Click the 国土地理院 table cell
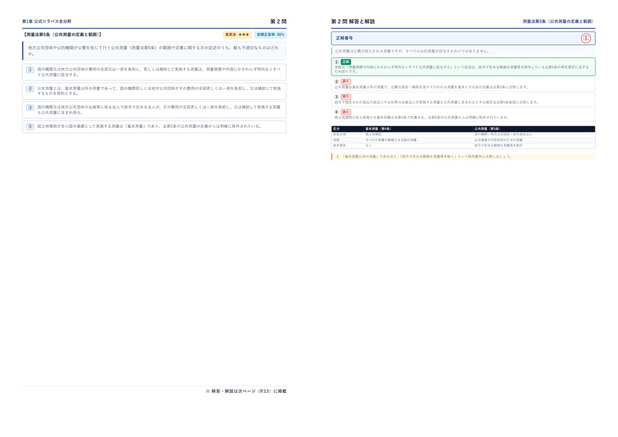The height and width of the screenshot is (437, 618). 373,135
